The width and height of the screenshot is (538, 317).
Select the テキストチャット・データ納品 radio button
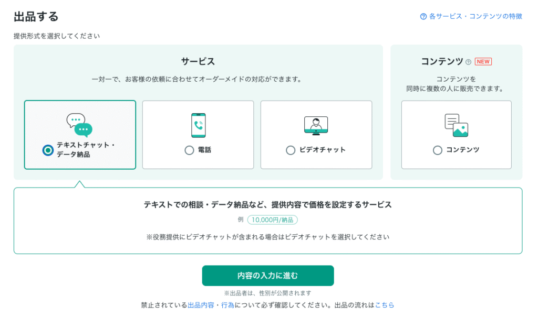48,150
